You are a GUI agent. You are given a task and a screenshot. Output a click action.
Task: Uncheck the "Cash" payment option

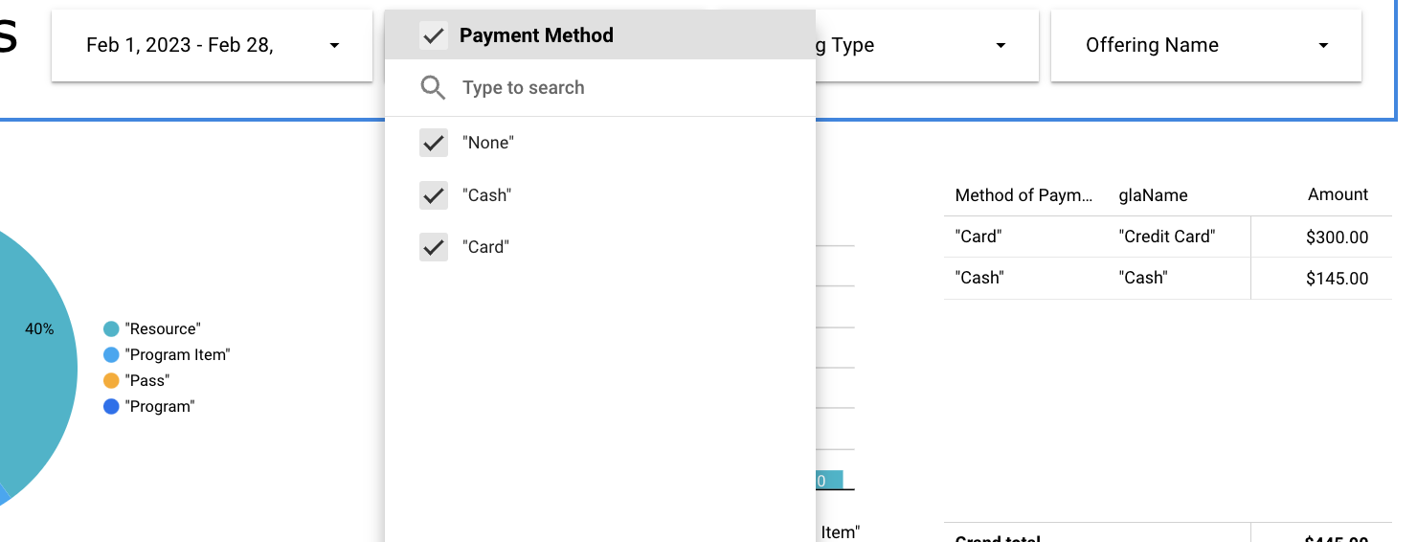[x=434, y=195]
